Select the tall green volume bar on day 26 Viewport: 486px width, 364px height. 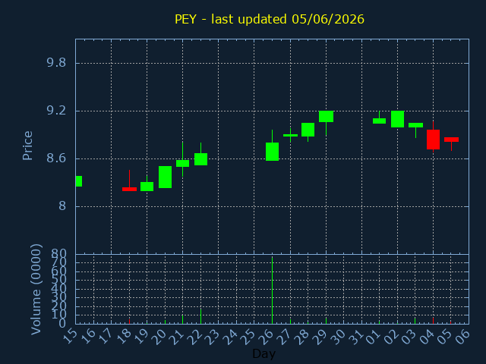[x=272, y=290]
